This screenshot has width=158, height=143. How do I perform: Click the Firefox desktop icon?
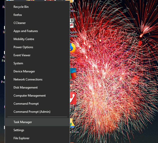point(73,48)
